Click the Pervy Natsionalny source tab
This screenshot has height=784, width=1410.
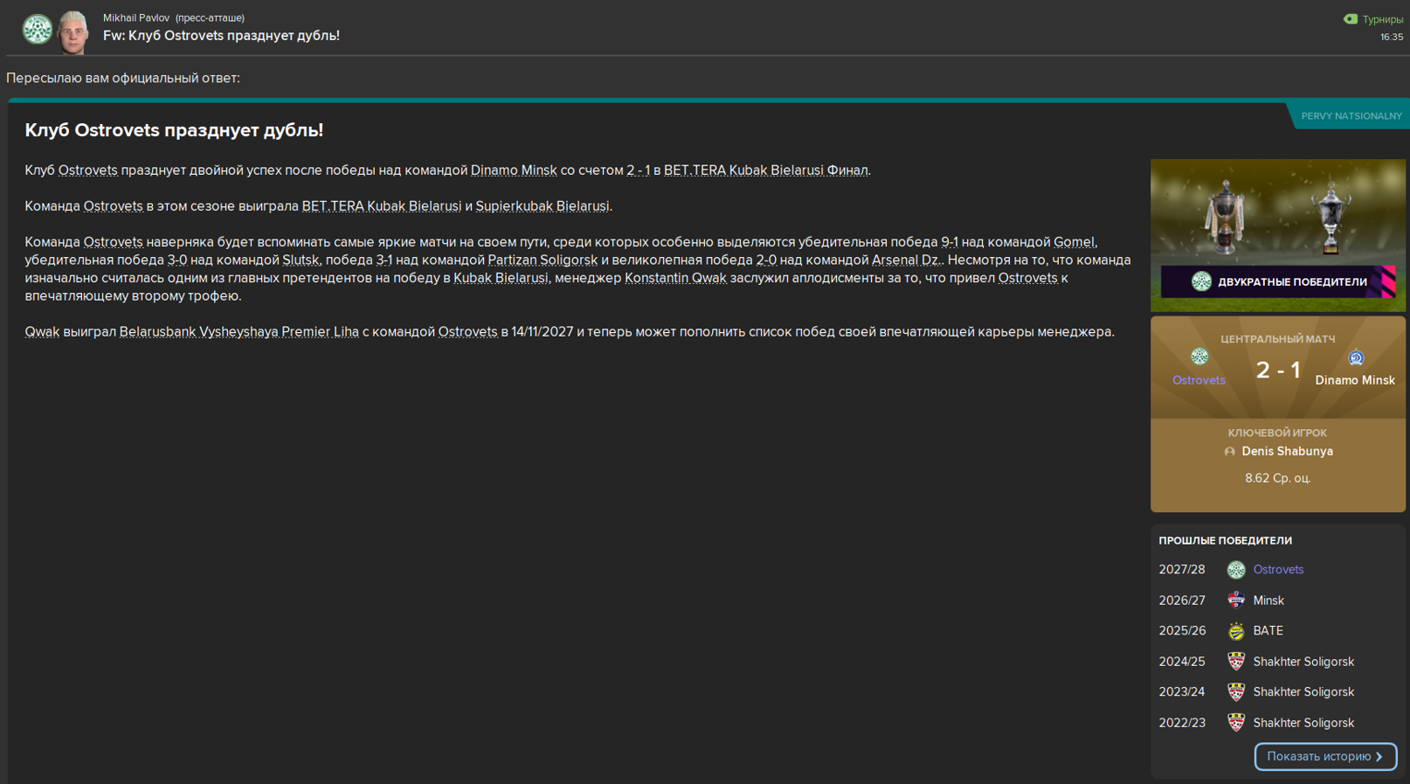tap(1351, 115)
